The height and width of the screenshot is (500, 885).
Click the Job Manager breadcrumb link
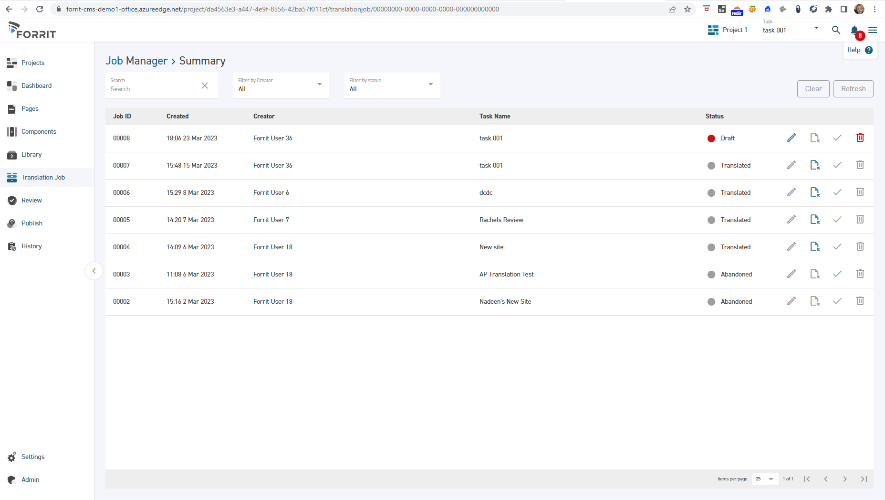pyautogui.click(x=136, y=61)
